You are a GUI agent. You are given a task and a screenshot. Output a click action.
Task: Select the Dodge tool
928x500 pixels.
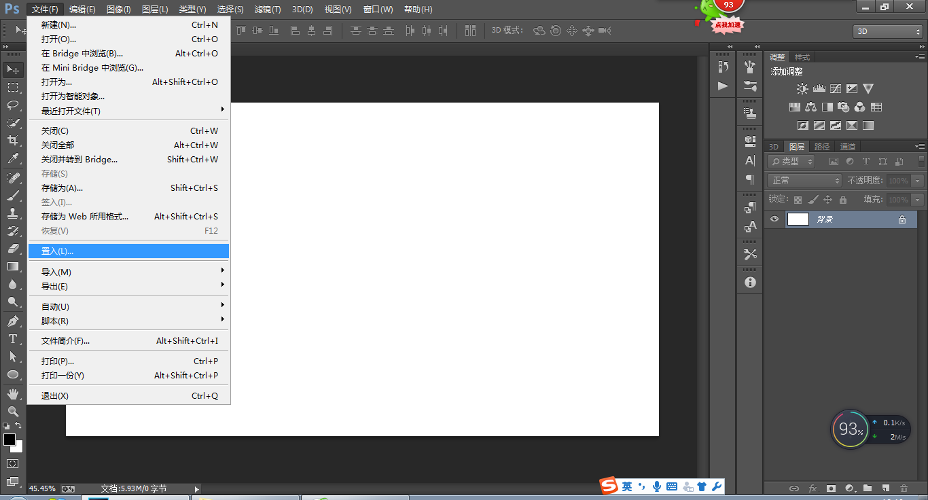point(13,302)
